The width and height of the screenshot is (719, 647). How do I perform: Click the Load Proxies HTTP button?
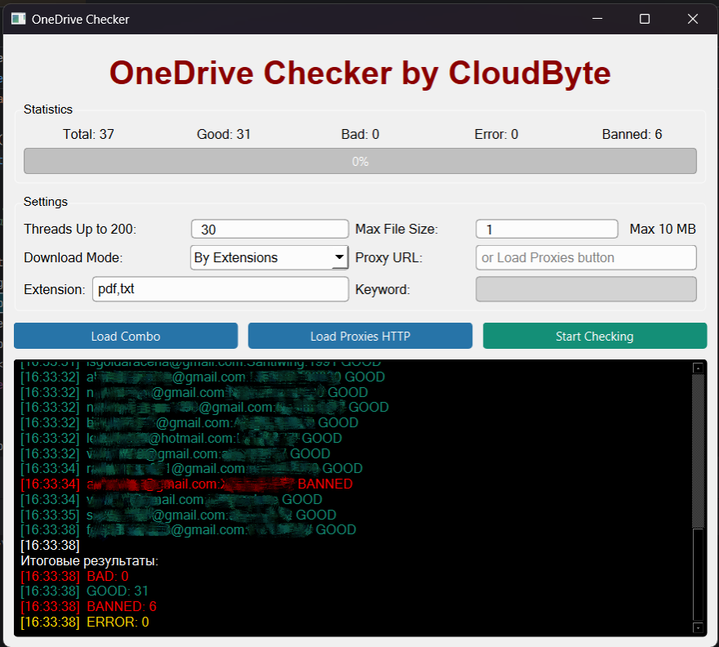(x=360, y=336)
